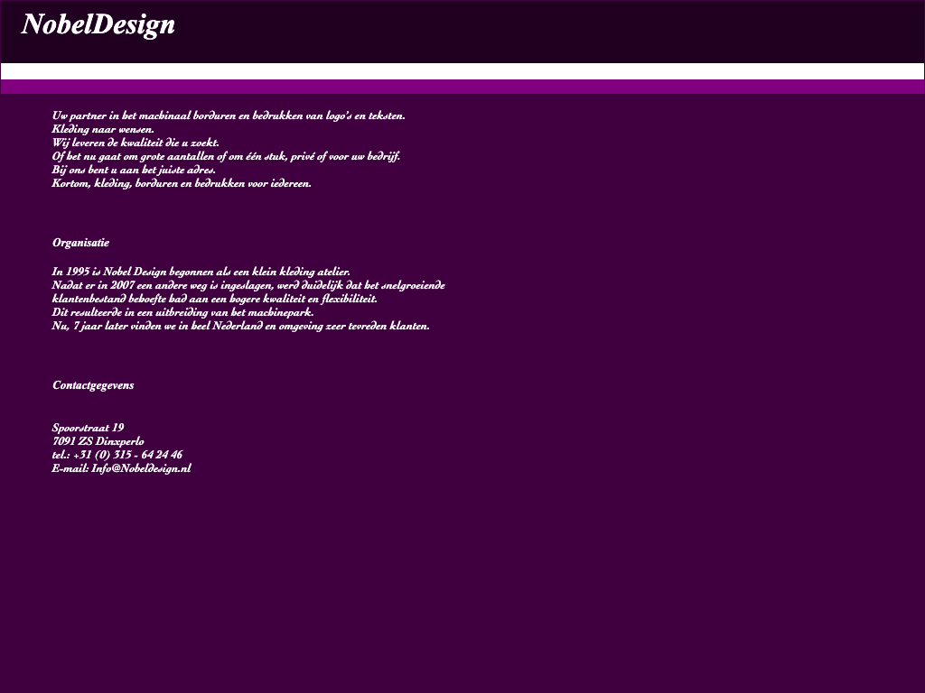Click the sentence starting 'In 1995 is Nobel Design'
The image size is (925, 693).
201,272
